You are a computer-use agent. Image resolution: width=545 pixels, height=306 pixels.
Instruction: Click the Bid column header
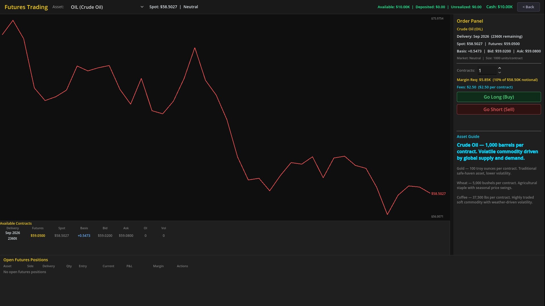[x=105, y=228]
